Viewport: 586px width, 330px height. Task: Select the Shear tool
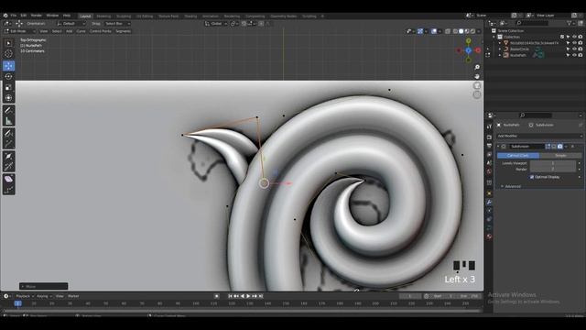[x=8, y=179]
